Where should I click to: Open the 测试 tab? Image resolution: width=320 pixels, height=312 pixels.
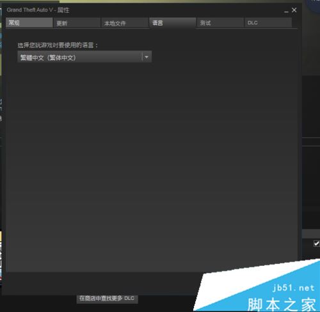pyautogui.click(x=220, y=23)
